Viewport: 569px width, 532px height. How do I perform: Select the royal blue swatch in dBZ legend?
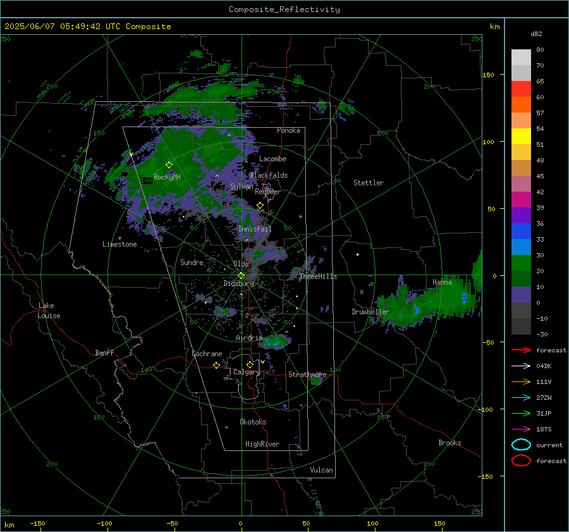tap(521, 231)
